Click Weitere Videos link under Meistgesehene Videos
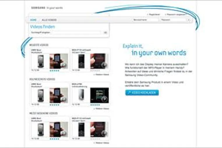The width and height of the screenshot is (222, 148). coord(101,143)
